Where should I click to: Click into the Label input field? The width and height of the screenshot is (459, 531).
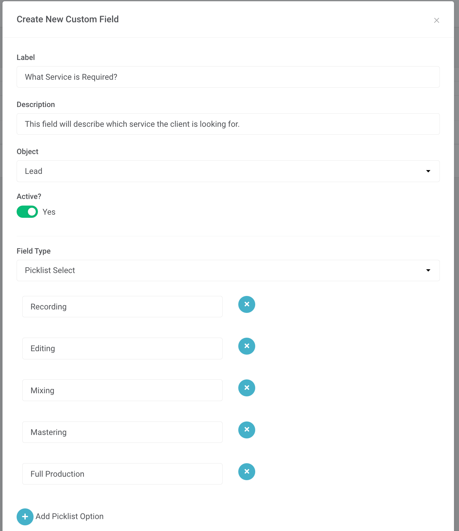point(228,77)
